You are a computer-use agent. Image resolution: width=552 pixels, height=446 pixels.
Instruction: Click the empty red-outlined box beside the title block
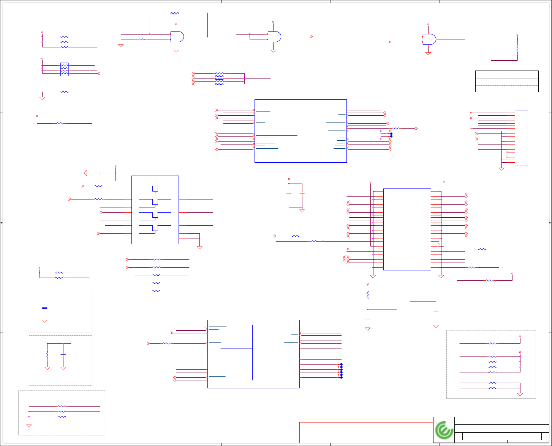(366, 432)
